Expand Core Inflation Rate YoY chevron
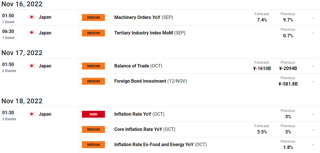This screenshot has height=153, width=320. point(313,130)
